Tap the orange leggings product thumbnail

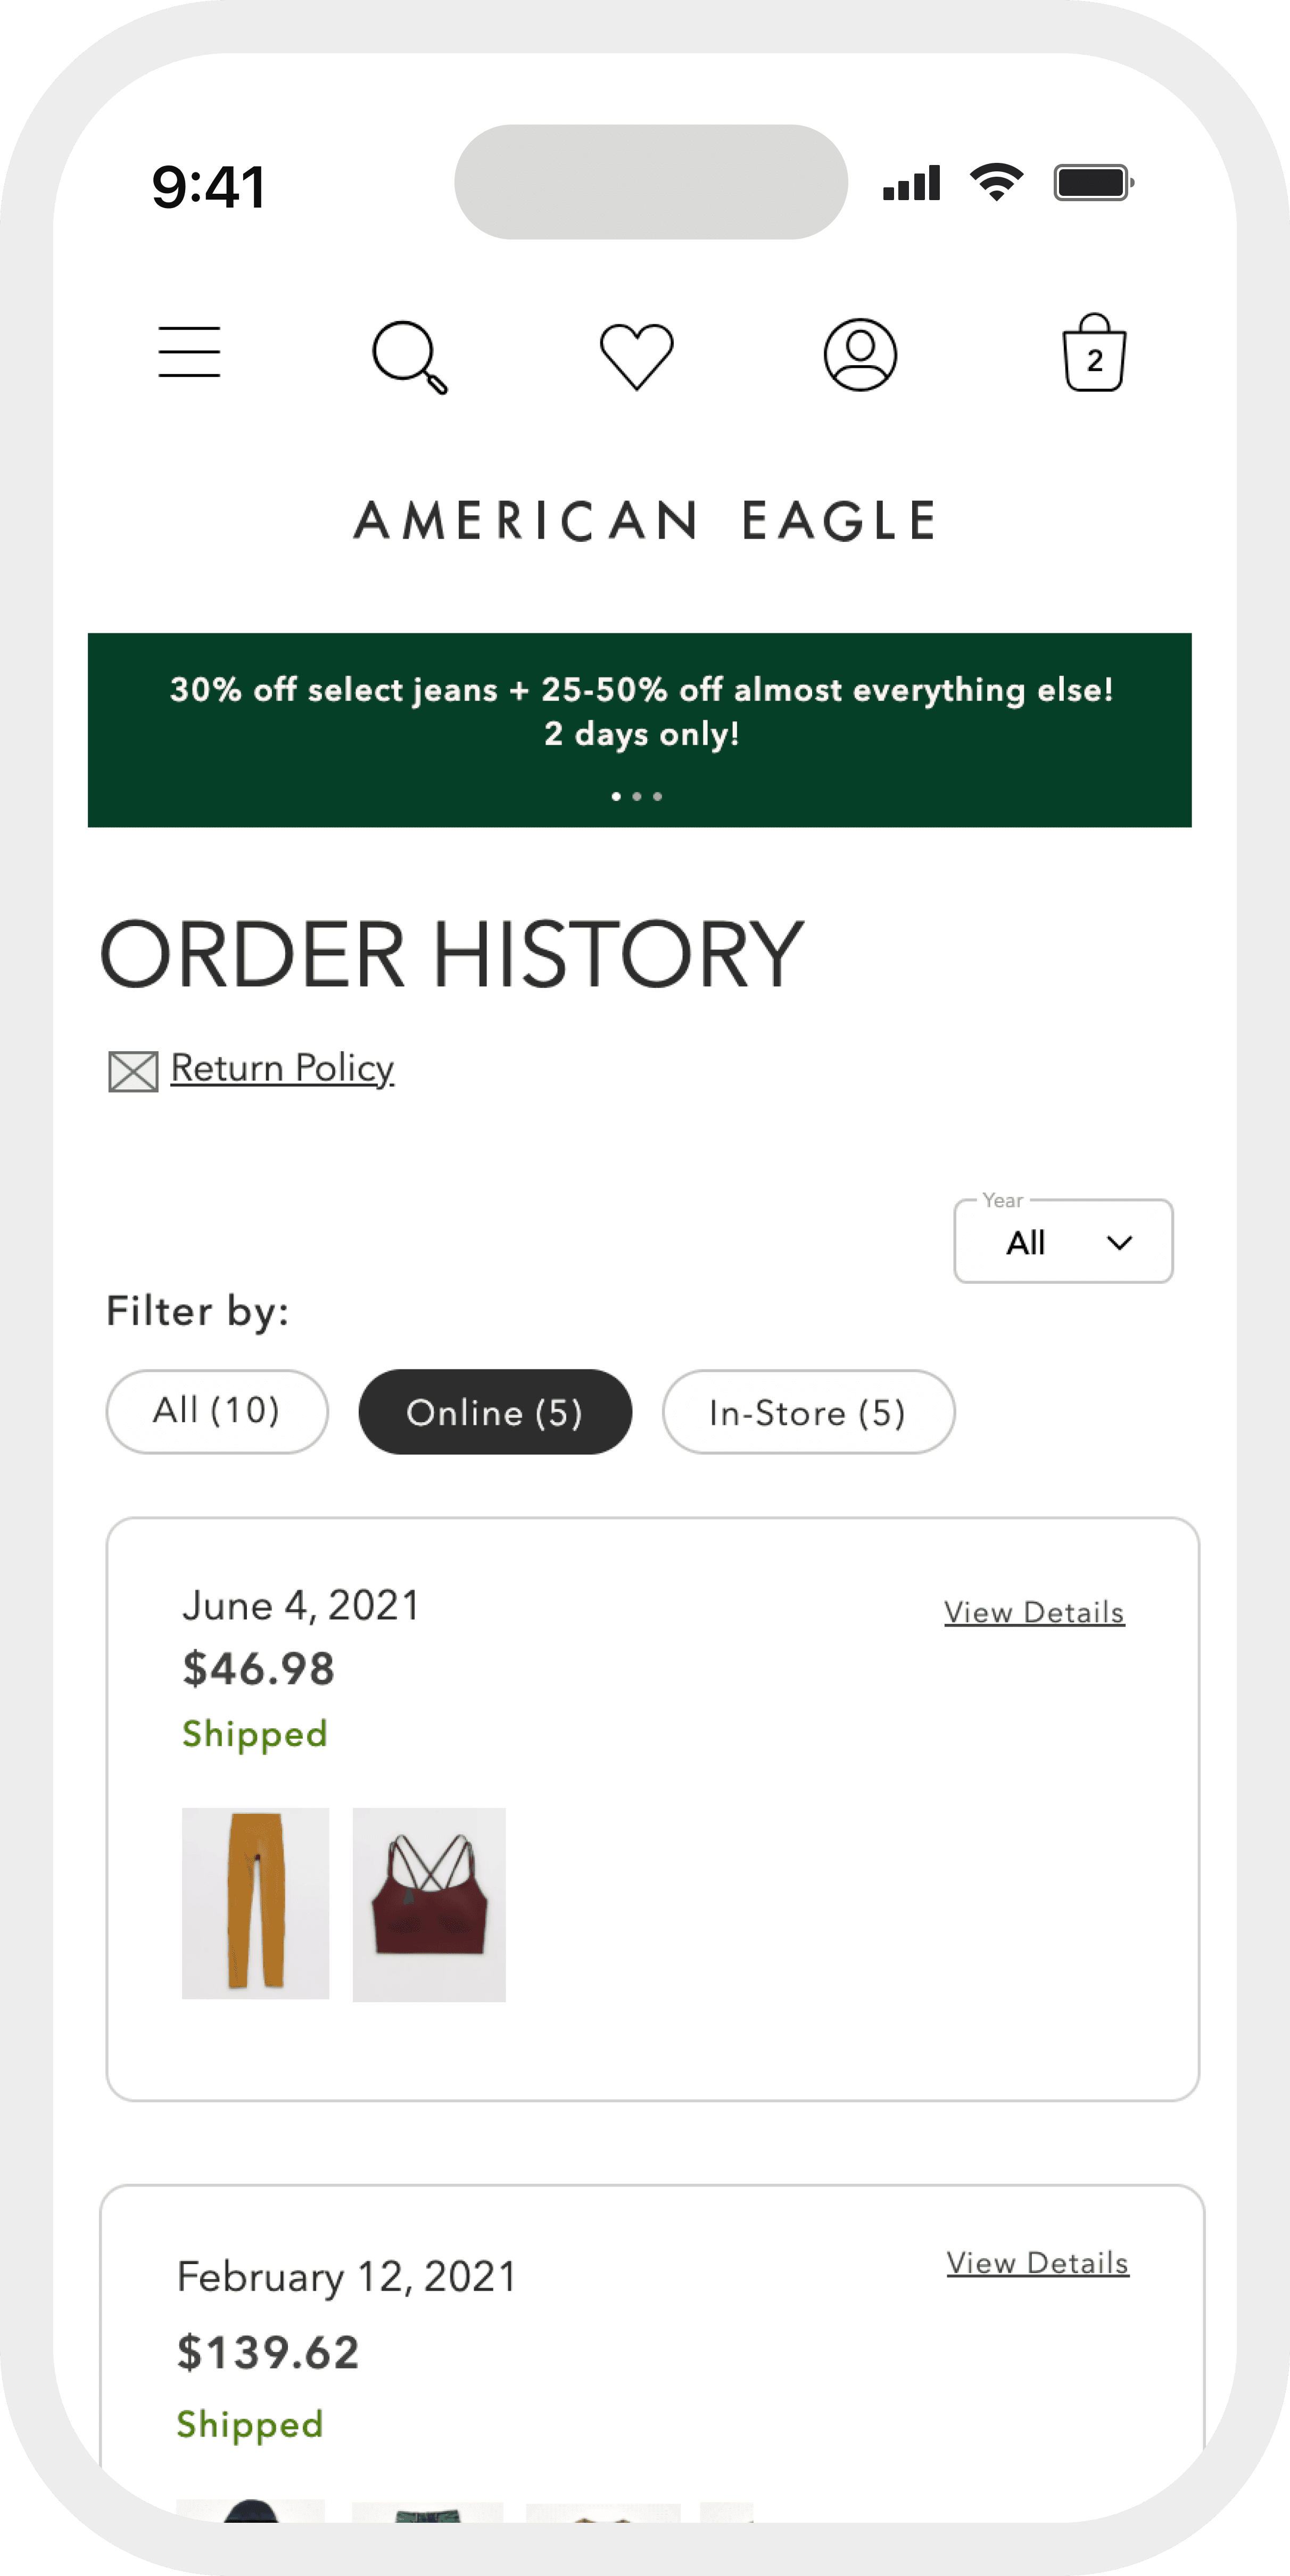pyautogui.click(x=255, y=1903)
